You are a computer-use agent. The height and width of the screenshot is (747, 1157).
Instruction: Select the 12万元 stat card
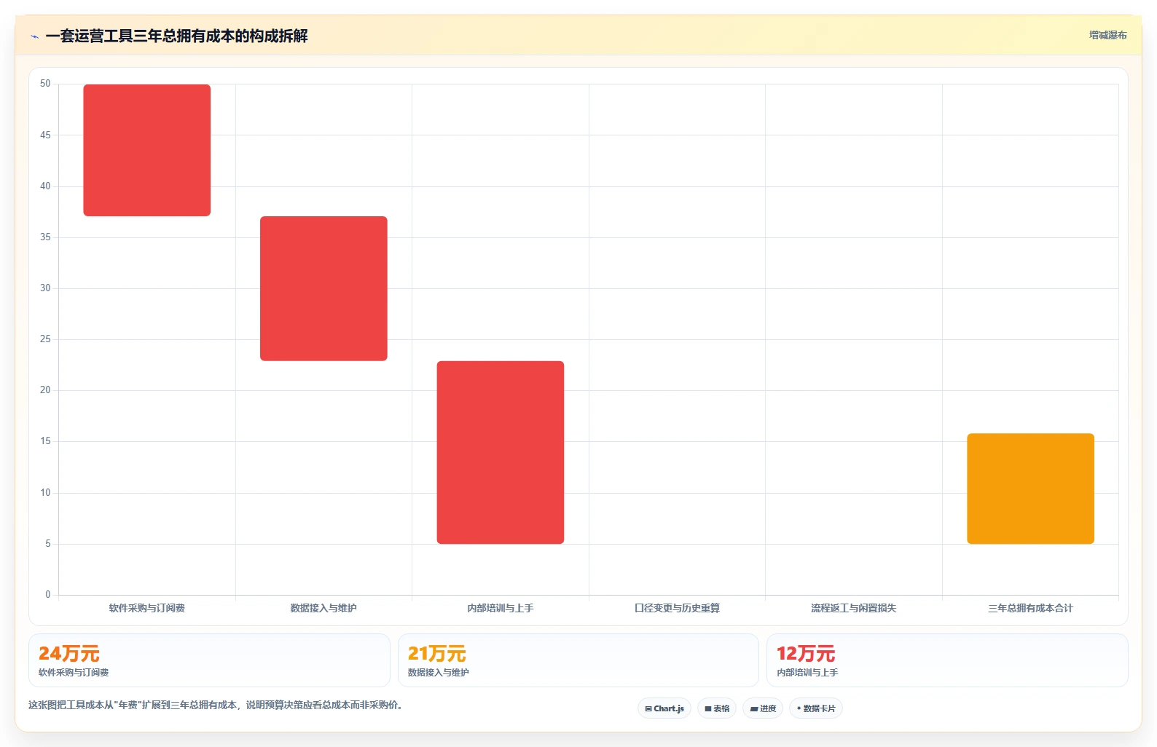pos(947,660)
